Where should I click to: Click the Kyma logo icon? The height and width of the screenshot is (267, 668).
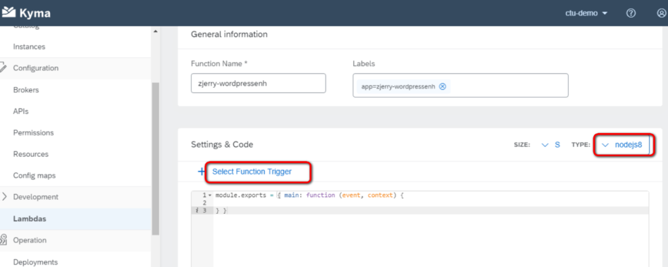pos(9,12)
